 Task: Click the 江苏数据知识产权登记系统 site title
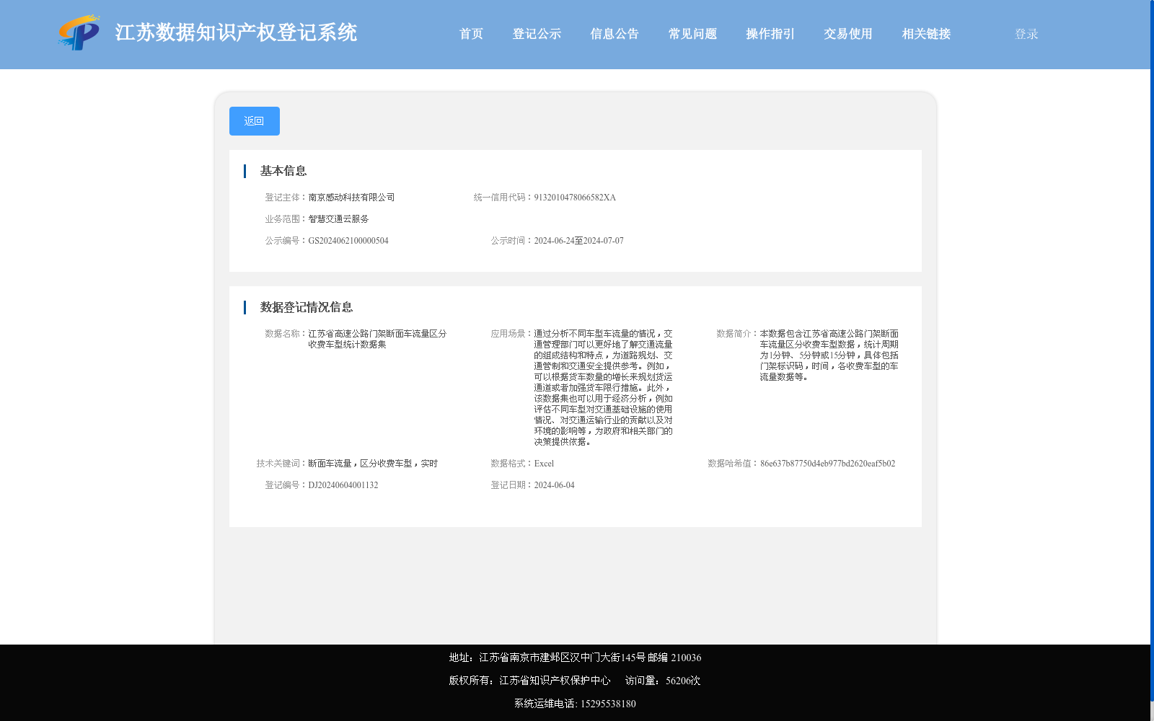point(236,33)
